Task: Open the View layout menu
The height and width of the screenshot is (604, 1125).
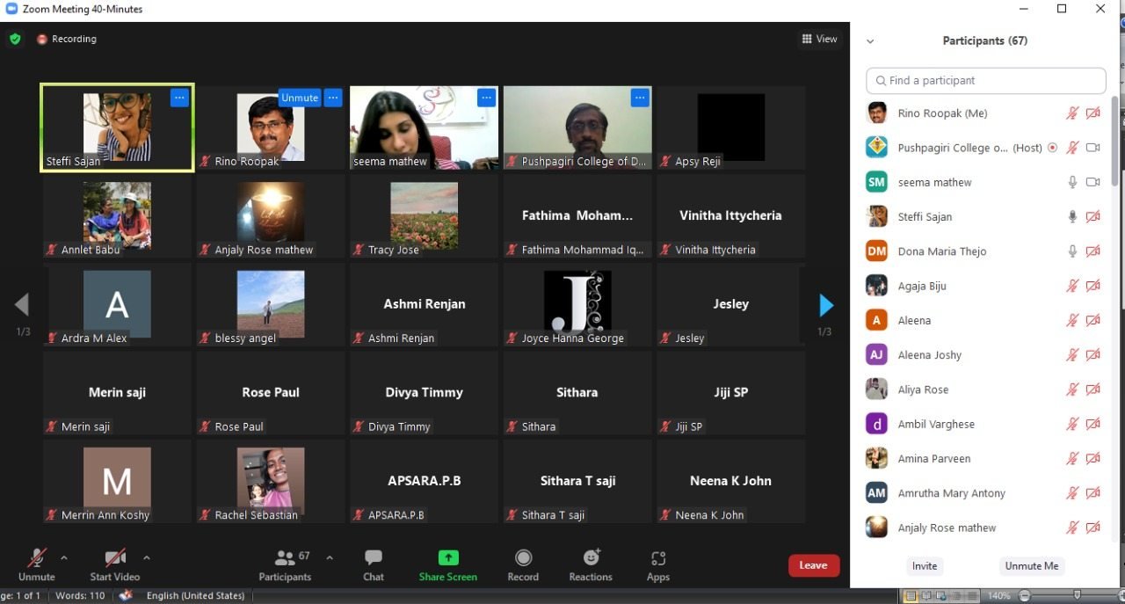Action: click(x=819, y=39)
